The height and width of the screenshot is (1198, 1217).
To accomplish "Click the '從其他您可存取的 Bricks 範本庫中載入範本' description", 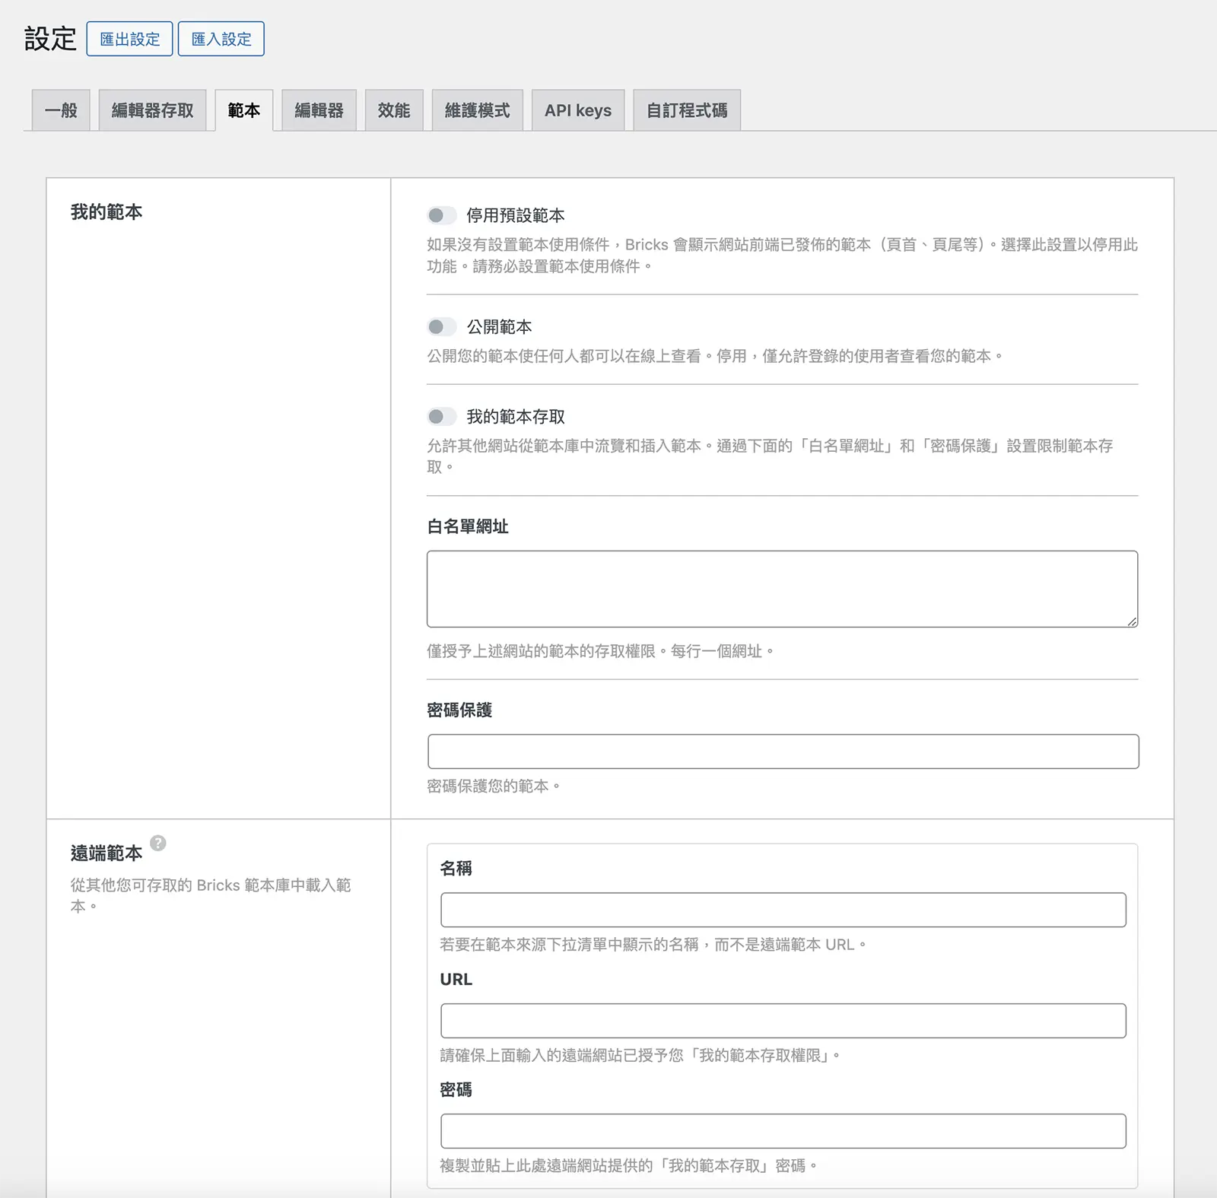I will (211, 896).
